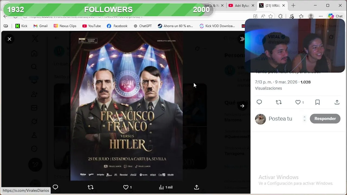Open the Kick bookmark
Screen dimensions: 347x195
pyautogui.click(x=21, y=26)
